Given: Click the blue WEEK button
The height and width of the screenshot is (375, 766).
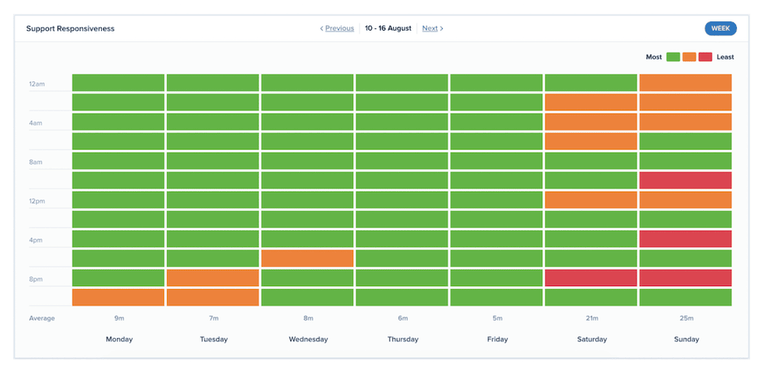Looking at the screenshot, I should (x=720, y=28).
